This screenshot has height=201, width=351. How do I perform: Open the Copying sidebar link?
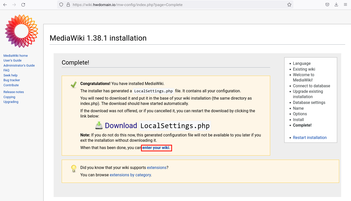(9, 97)
